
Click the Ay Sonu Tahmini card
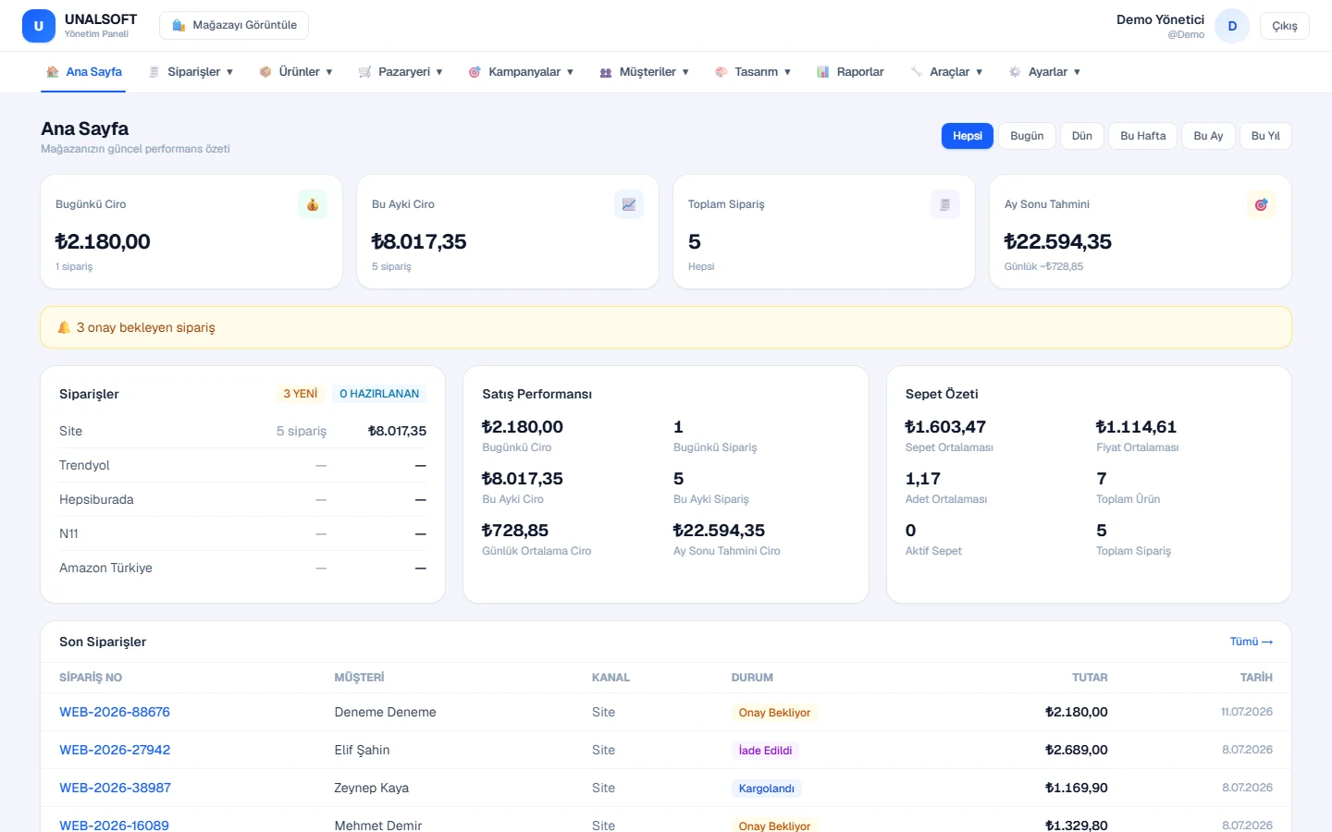[x=1141, y=232]
